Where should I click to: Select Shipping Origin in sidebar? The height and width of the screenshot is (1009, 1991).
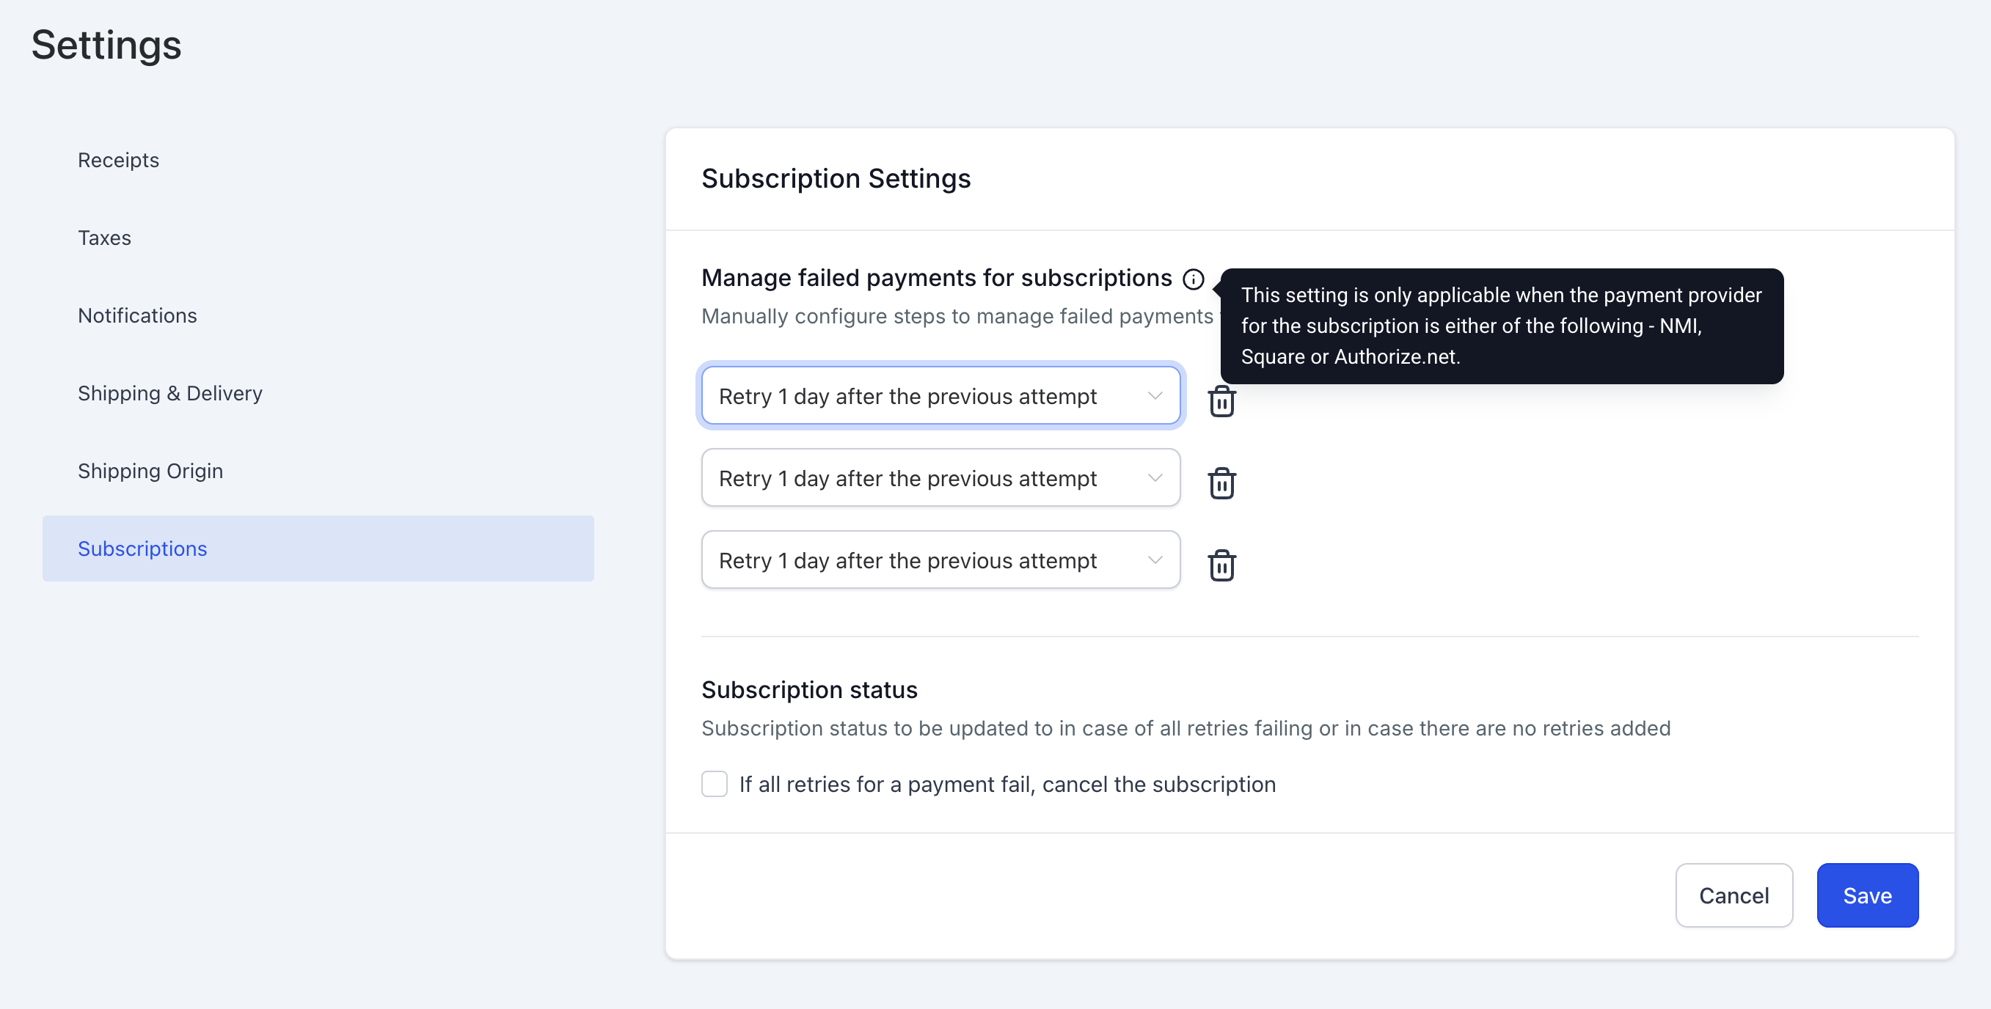[x=150, y=471]
